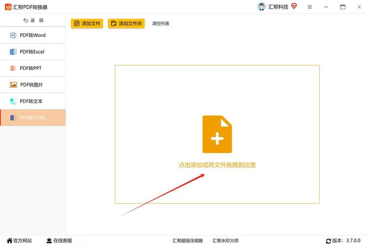
Task: Click the 汇帮科技 user avatar icon
Action: 262,7
